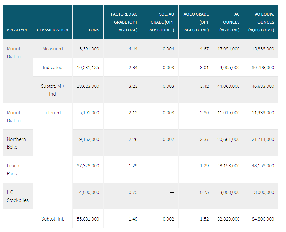
Task: Click the AQEQ GRADE column header
Action: (x=196, y=22)
